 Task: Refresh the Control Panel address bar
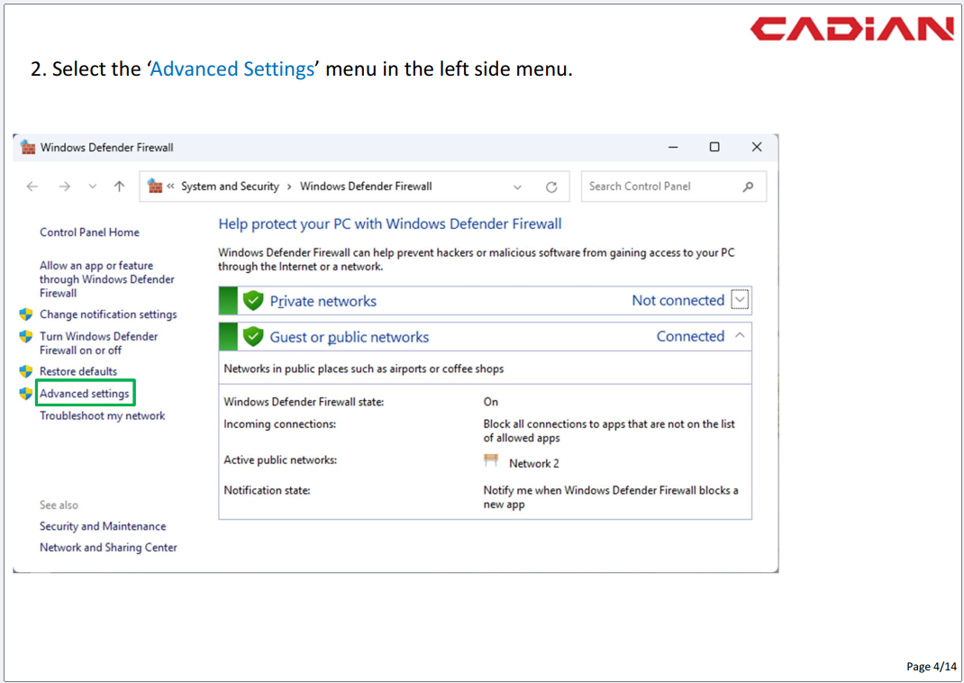tap(551, 187)
